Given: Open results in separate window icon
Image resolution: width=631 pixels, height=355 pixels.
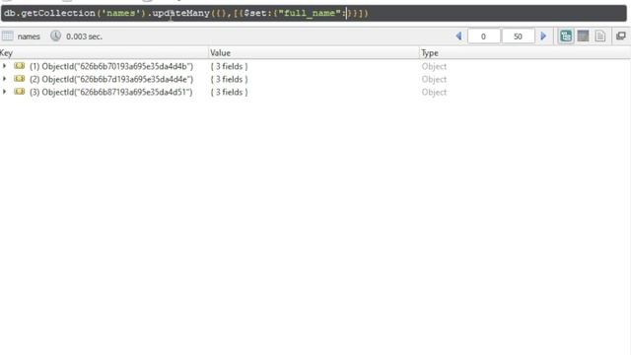Looking at the screenshot, I should pyautogui.click(x=621, y=36).
